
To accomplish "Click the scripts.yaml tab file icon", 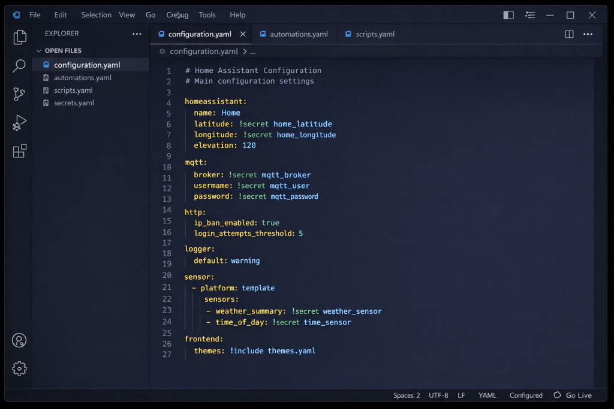I will 348,34.
